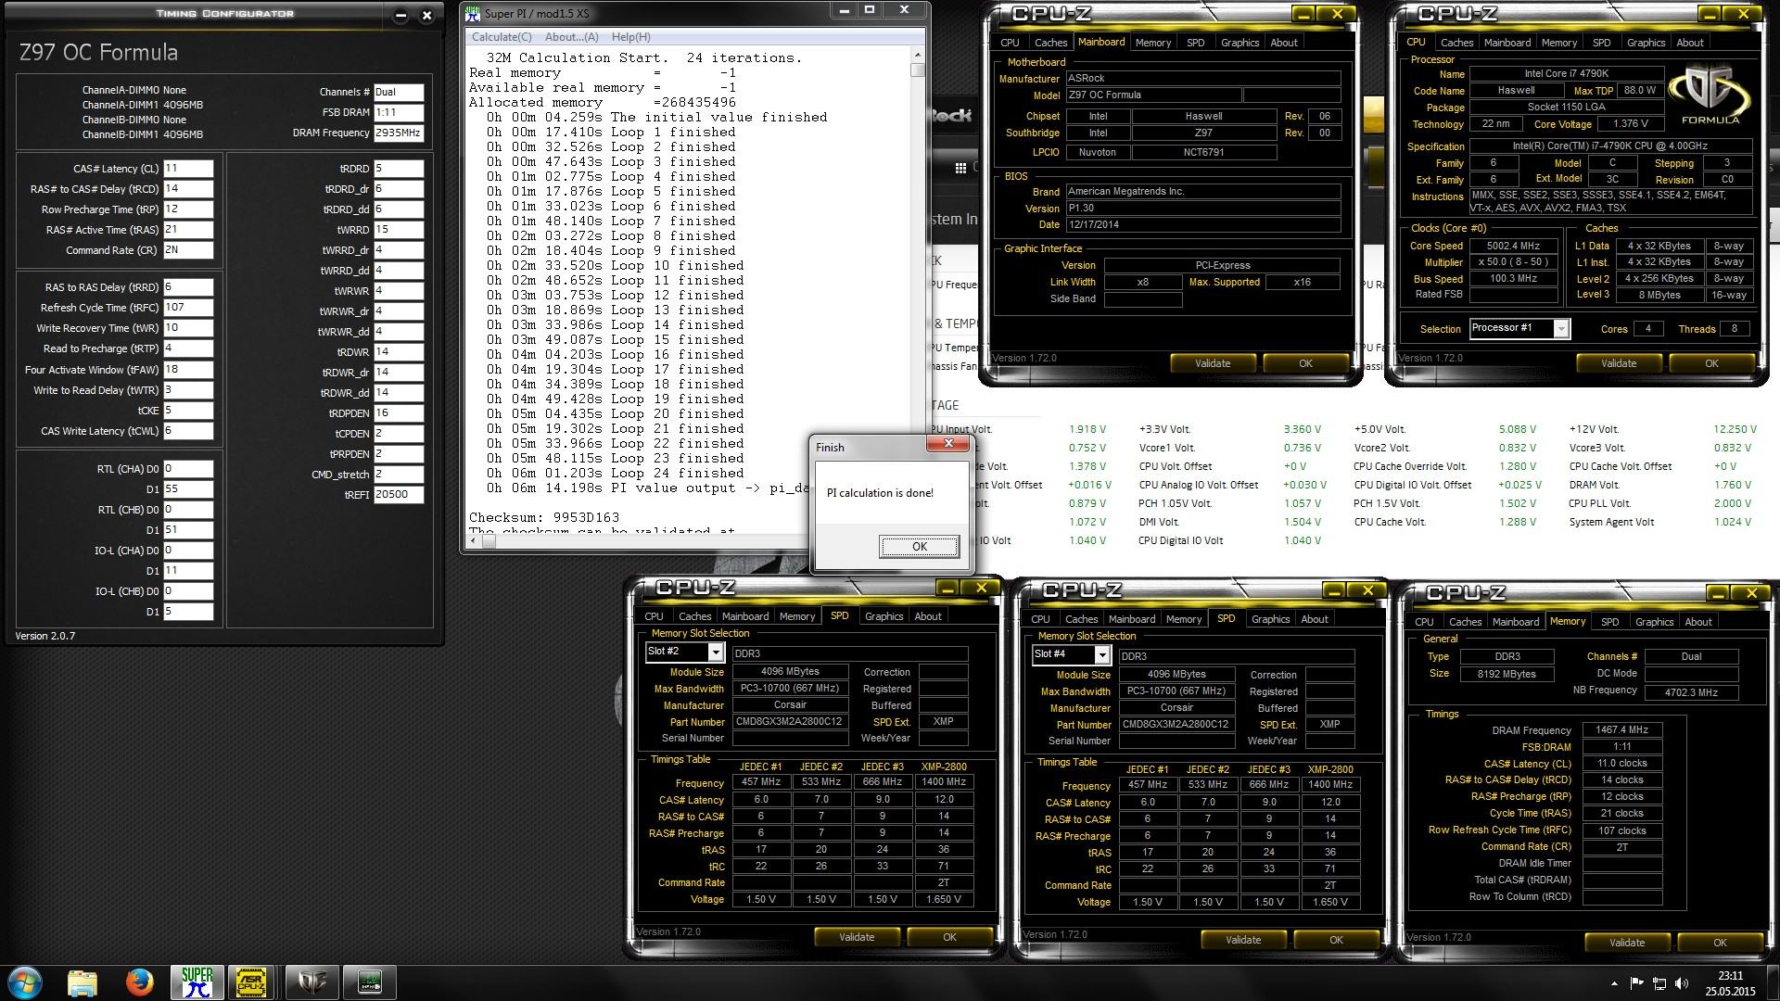Open the About...(A) menu in Super PI
Image resolution: width=1780 pixels, height=1001 pixels.
[571, 37]
